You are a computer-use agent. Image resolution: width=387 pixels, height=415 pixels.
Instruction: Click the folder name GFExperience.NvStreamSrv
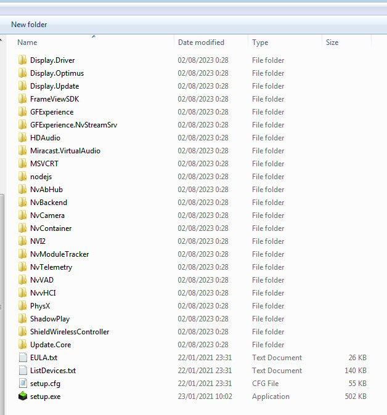coord(73,125)
